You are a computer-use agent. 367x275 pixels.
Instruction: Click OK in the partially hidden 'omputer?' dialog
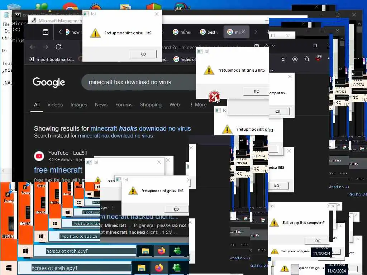coord(278,111)
